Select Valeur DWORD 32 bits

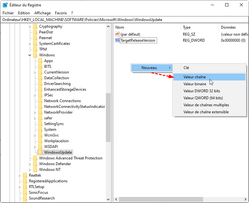(x=209, y=91)
